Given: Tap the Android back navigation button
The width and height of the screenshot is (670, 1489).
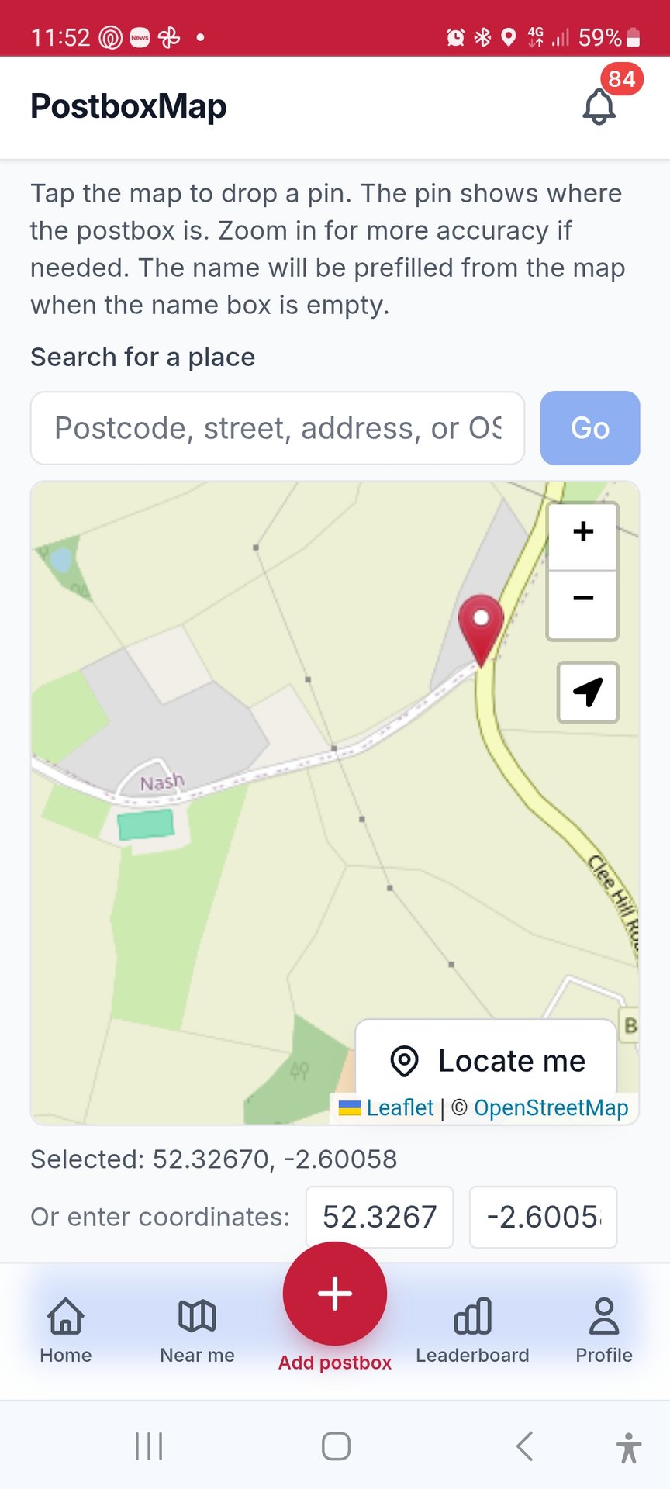Looking at the screenshot, I should [525, 1446].
